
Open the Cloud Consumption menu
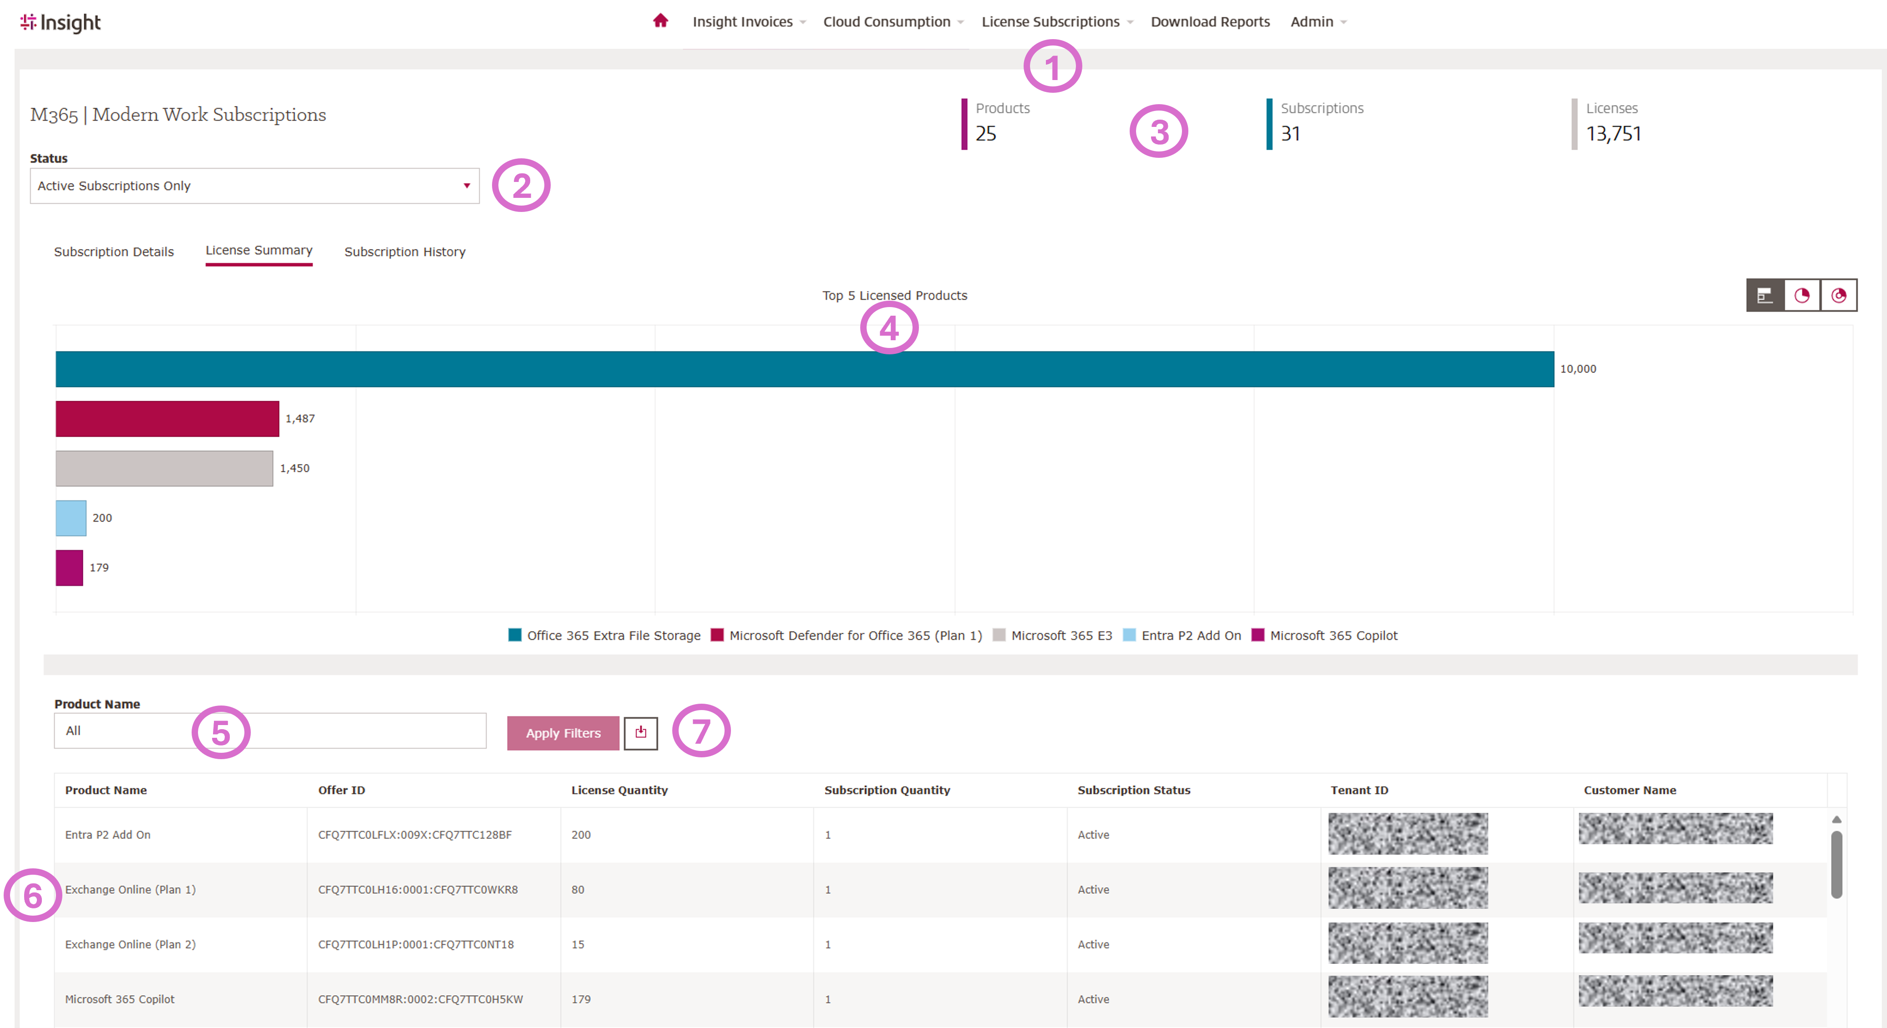point(893,22)
